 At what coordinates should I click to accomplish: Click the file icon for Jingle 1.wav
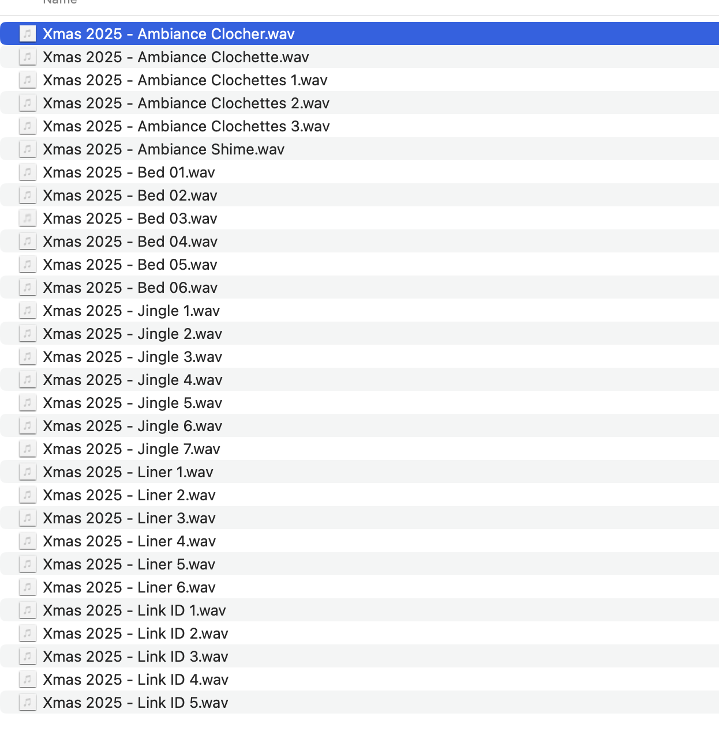(x=27, y=311)
